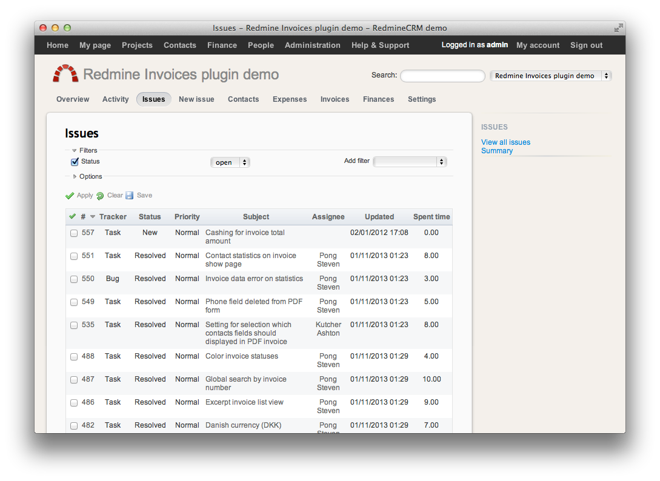Open the Settings tab

point(422,99)
